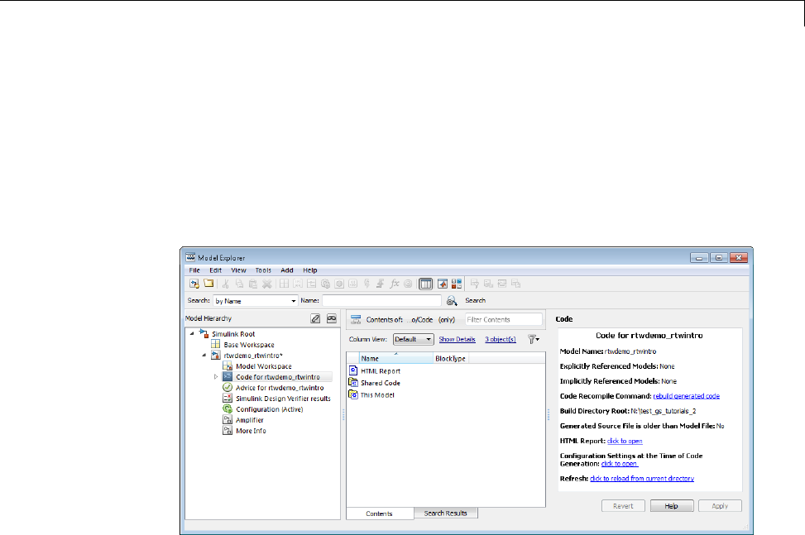Click the Delete X toolbar icon

(x=267, y=284)
